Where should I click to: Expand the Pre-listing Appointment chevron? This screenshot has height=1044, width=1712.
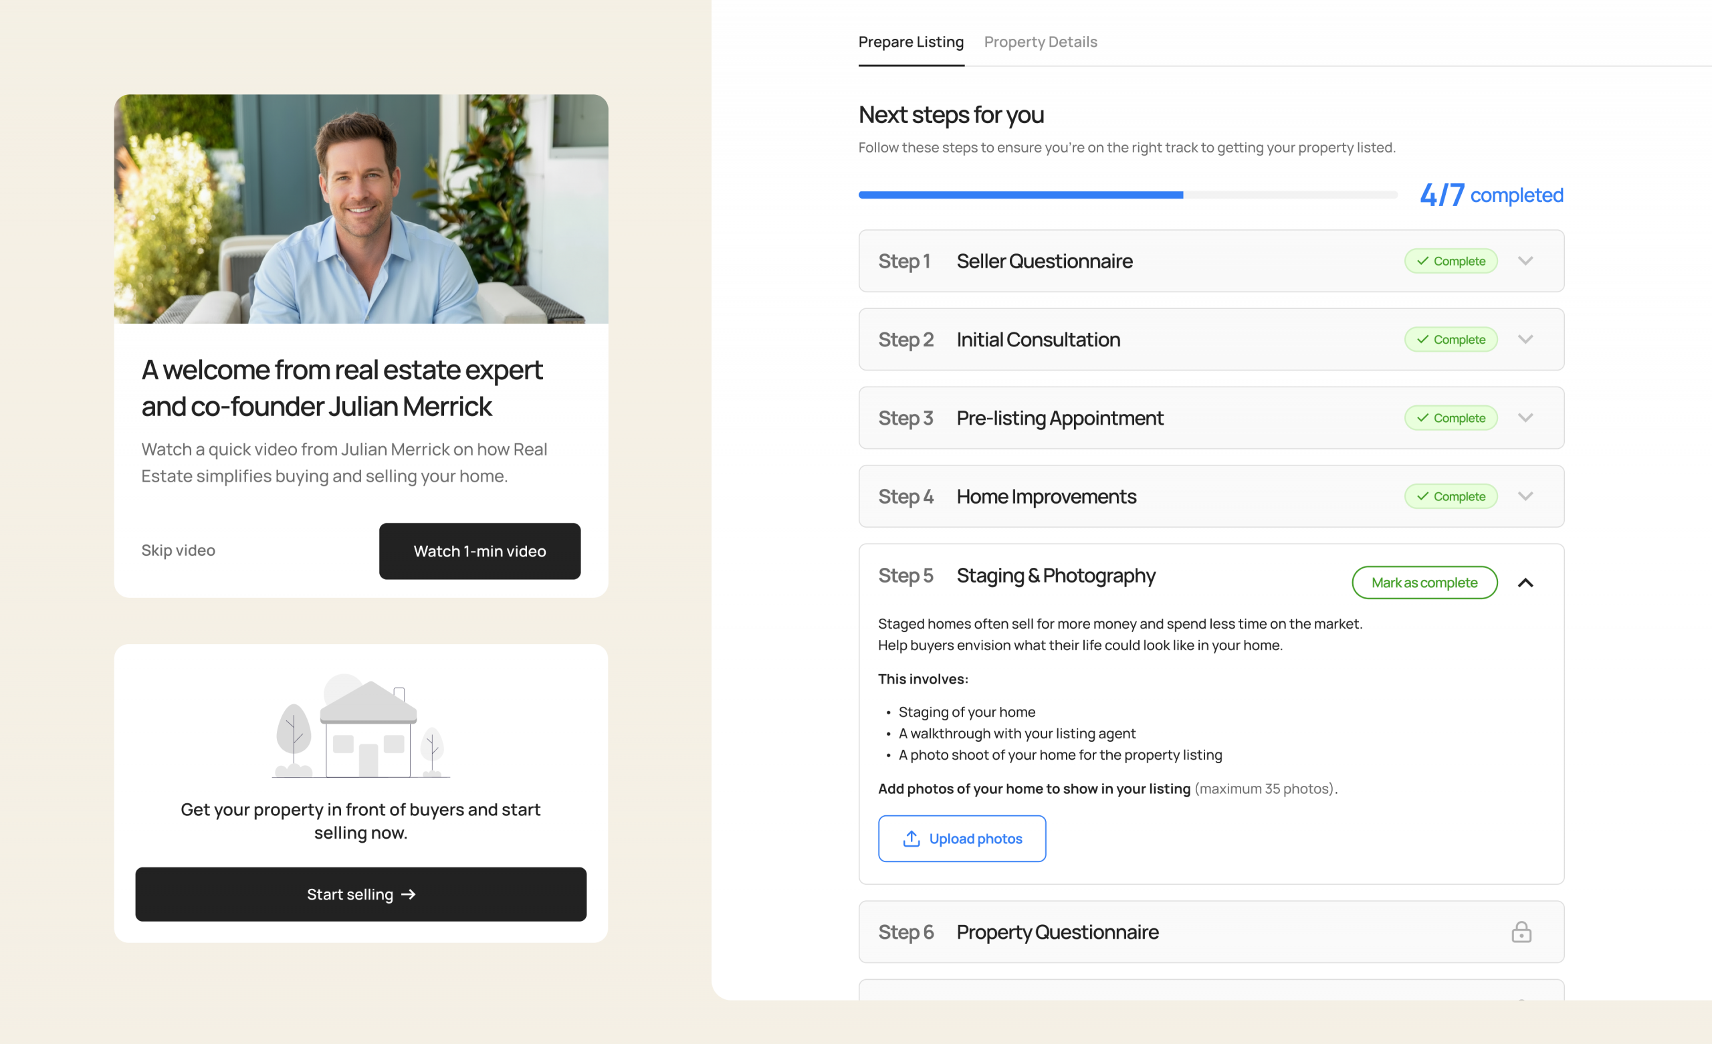(x=1525, y=418)
